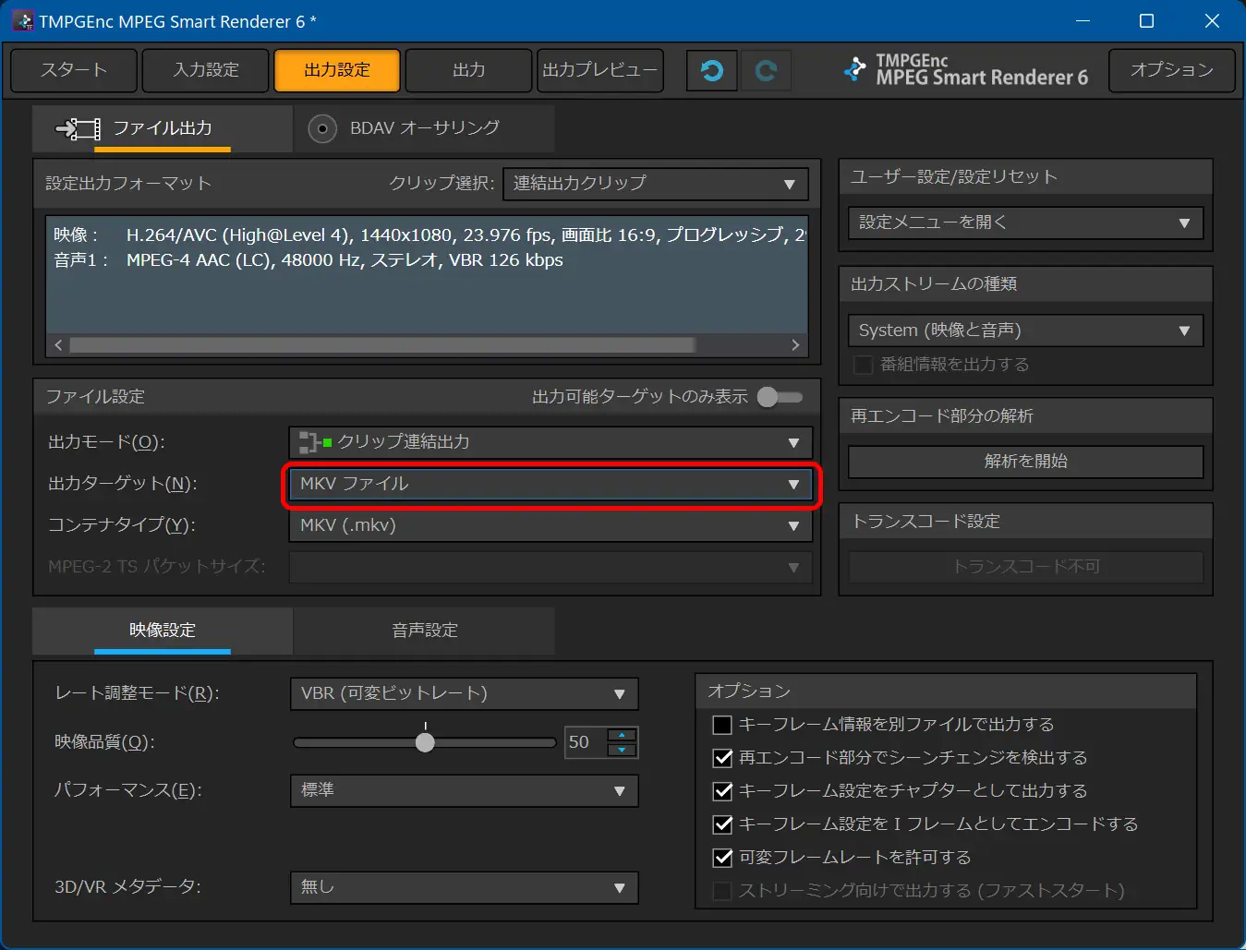Click the undo arrow icon in toolbar
The height and width of the screenshot is (950, 1246).
click(x=711, y=70)
